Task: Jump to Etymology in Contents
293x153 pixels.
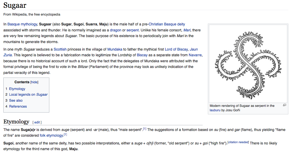Action: (17, 89)
